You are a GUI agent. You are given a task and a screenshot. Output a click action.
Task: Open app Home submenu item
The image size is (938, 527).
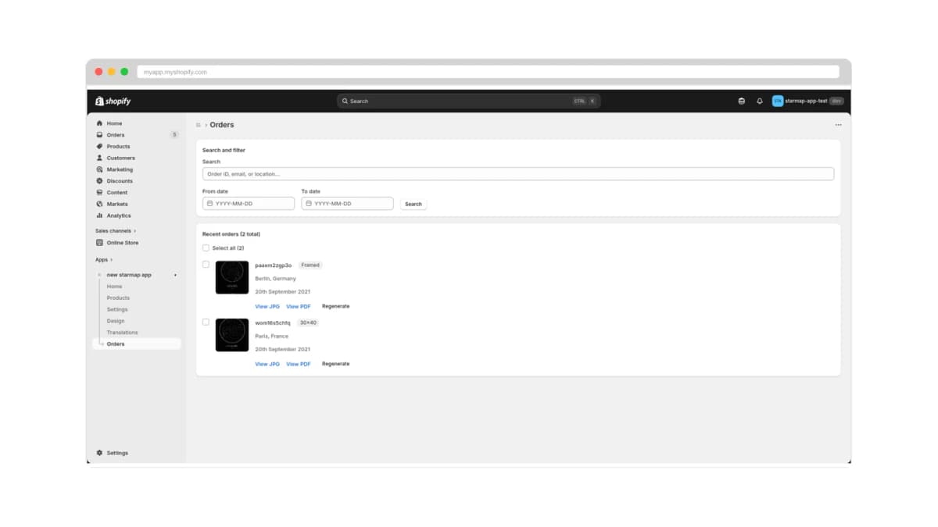tap(114, 287)
